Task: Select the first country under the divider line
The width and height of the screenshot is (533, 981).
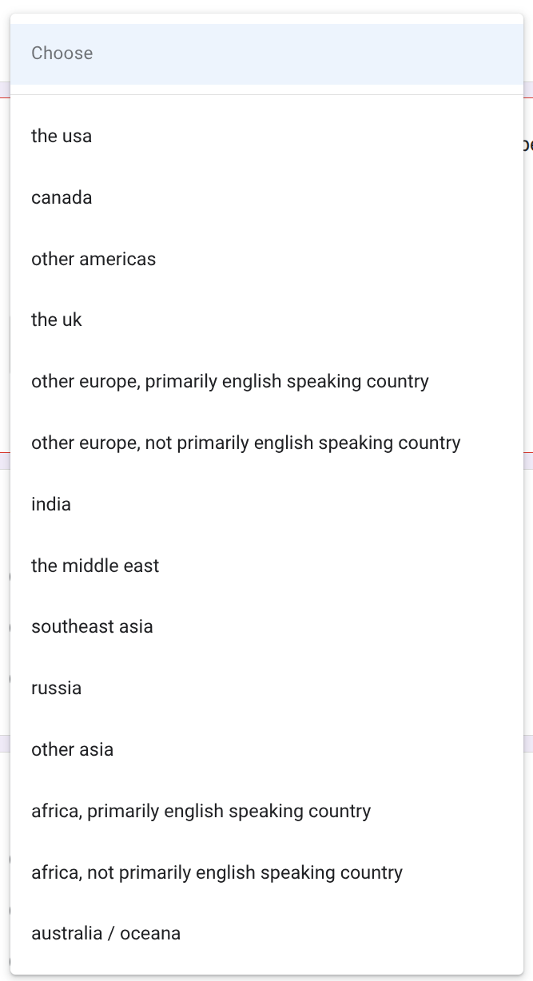Action: coord(62,136)
